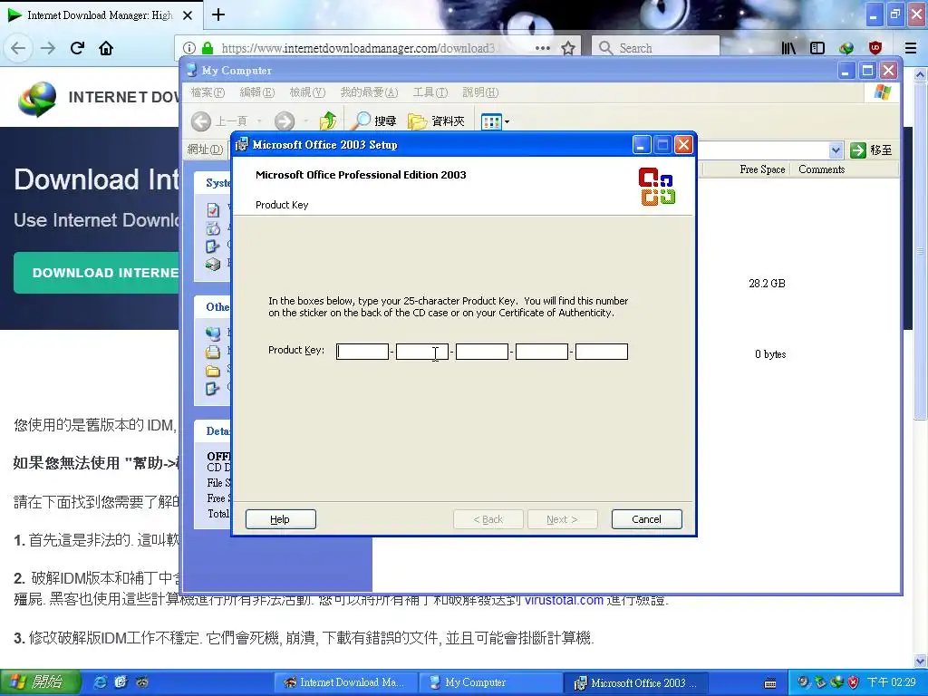The height and width of the screenshot is (696, 928).
Task: Toggle the folders pane in My Computer toolbar
Action: click(x=437, y=121)
